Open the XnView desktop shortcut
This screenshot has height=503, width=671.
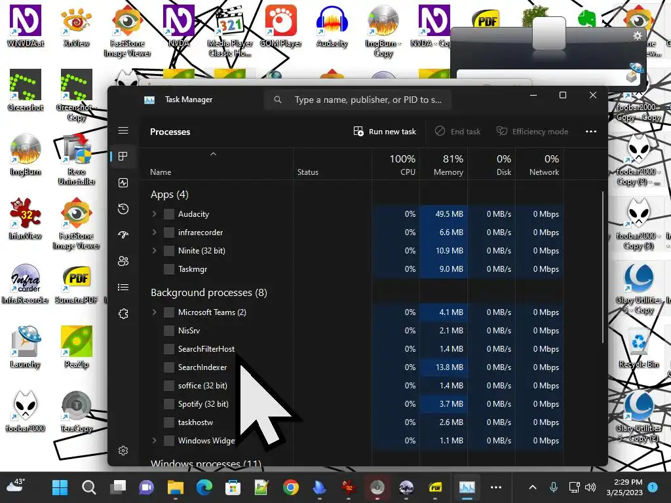tap(76, 26)
